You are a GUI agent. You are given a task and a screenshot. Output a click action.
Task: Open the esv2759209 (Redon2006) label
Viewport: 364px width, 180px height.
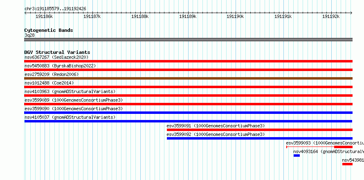[52, 74]
